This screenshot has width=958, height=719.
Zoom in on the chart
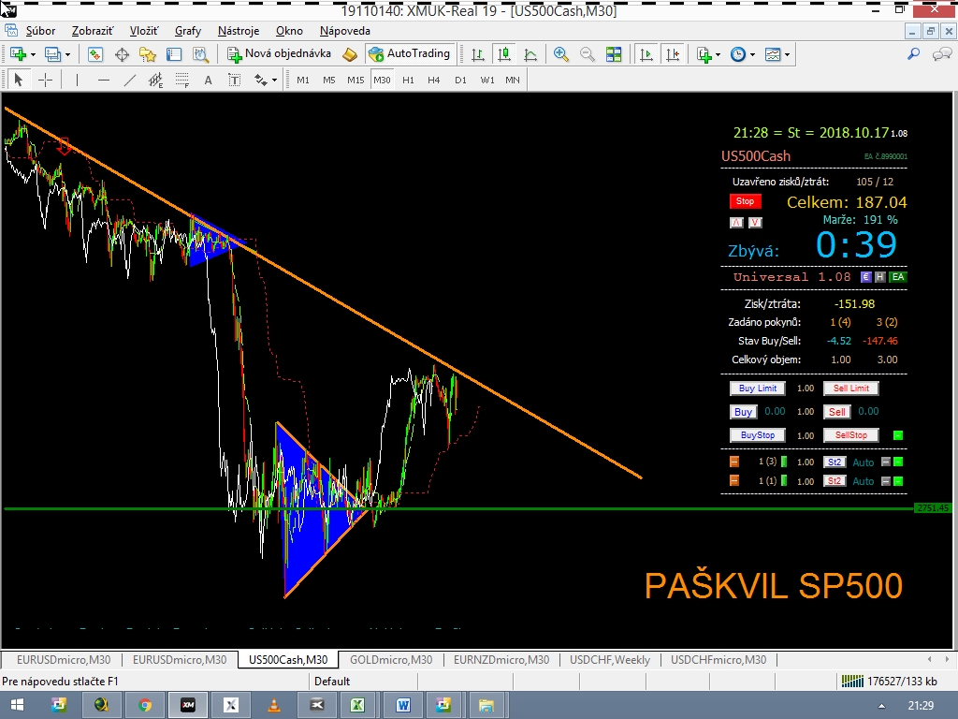pyautogui.click(x=560, y=54)
